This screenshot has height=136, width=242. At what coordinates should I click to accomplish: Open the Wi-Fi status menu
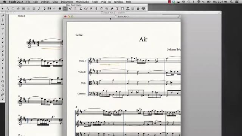199,2
